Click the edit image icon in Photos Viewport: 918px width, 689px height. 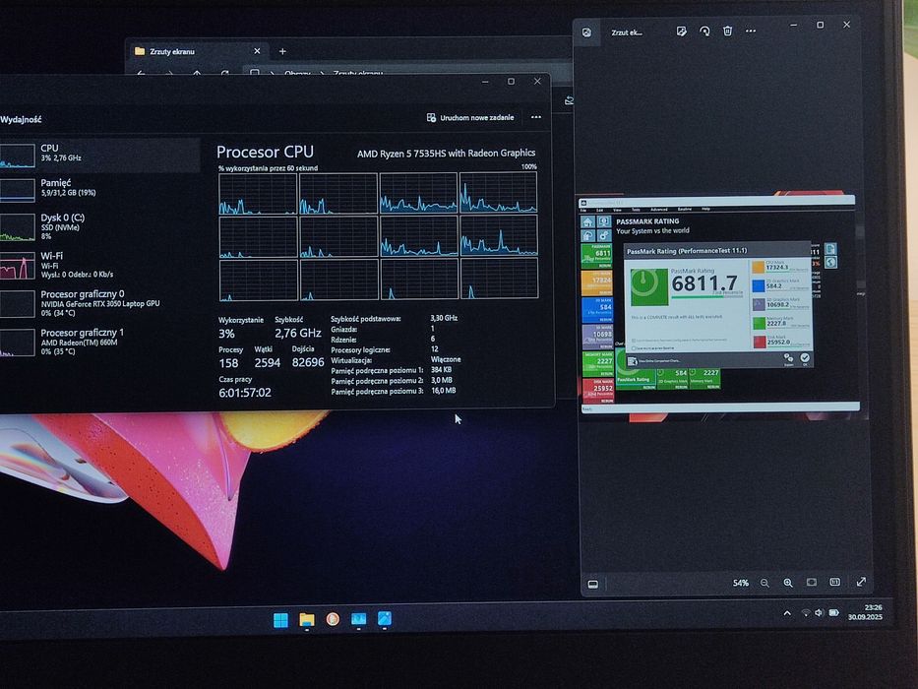coord(682,31)
